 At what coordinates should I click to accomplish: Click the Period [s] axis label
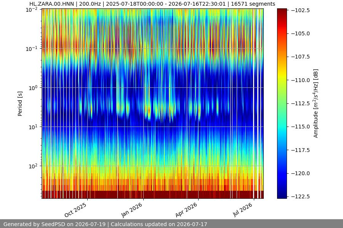pos(20,104)
